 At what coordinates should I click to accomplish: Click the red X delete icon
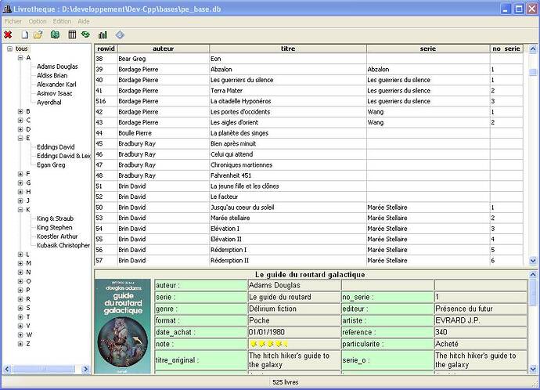coord(8,35)
